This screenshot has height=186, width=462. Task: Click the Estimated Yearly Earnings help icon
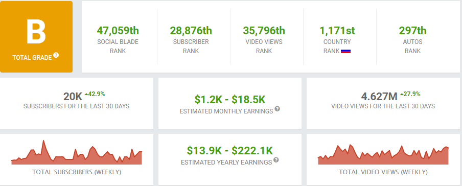click(x=276, y=160)
